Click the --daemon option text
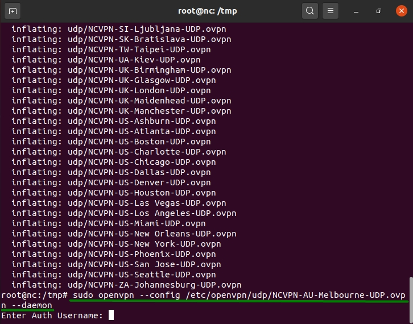 tap(32, 305)
